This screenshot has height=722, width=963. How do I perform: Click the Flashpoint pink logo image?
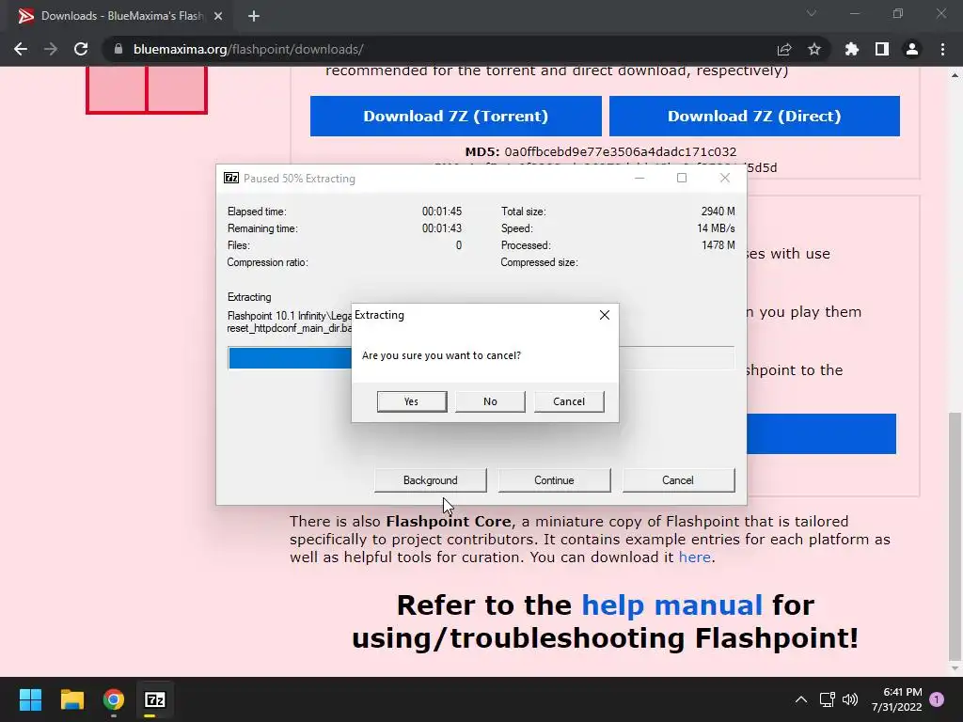[147, 89]
